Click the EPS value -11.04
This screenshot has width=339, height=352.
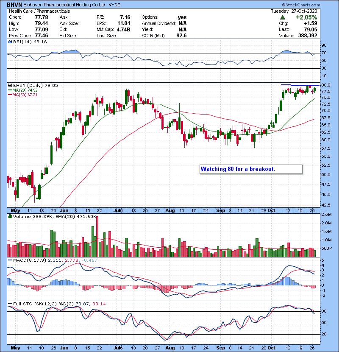(x=123, y=23)
